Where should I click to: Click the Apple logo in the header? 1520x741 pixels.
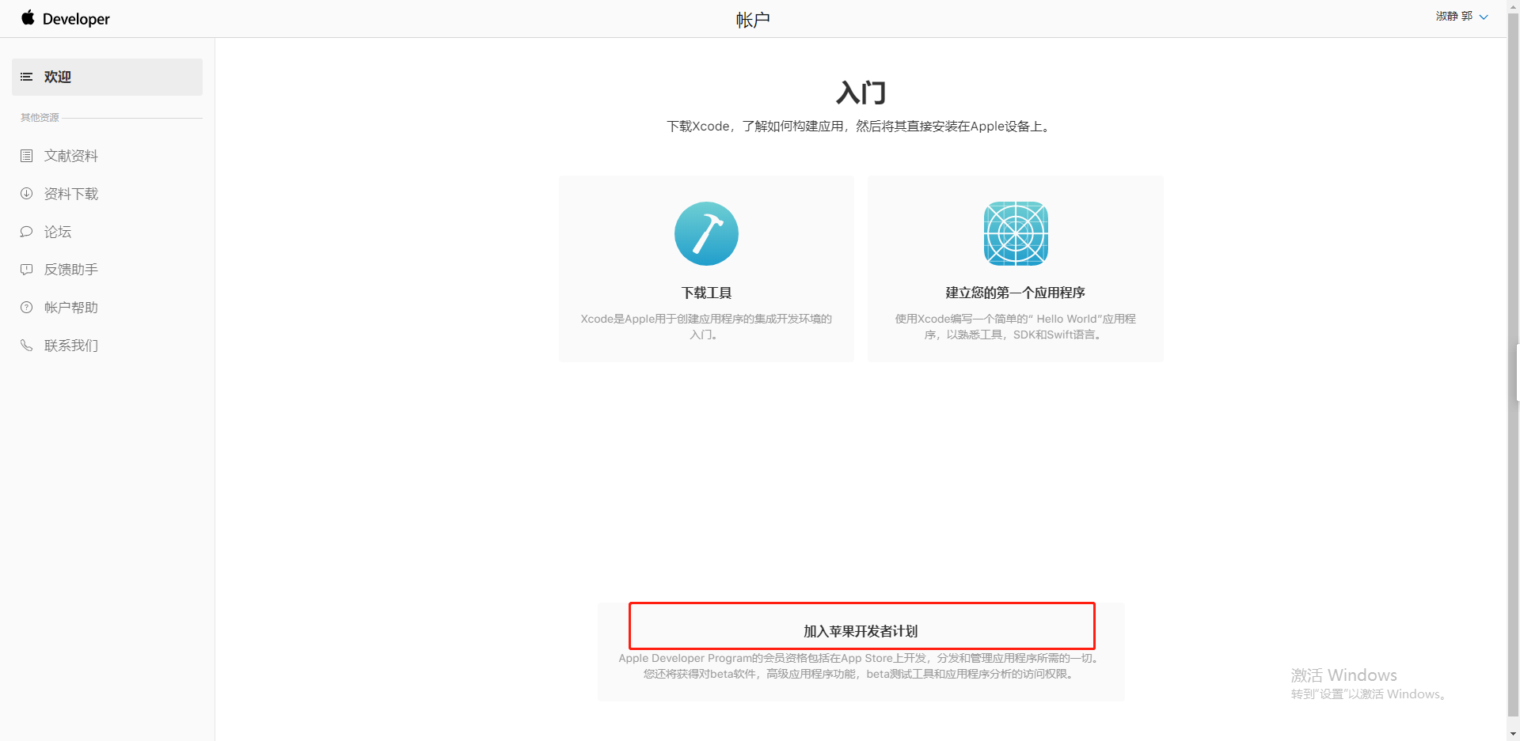point(28,17)
